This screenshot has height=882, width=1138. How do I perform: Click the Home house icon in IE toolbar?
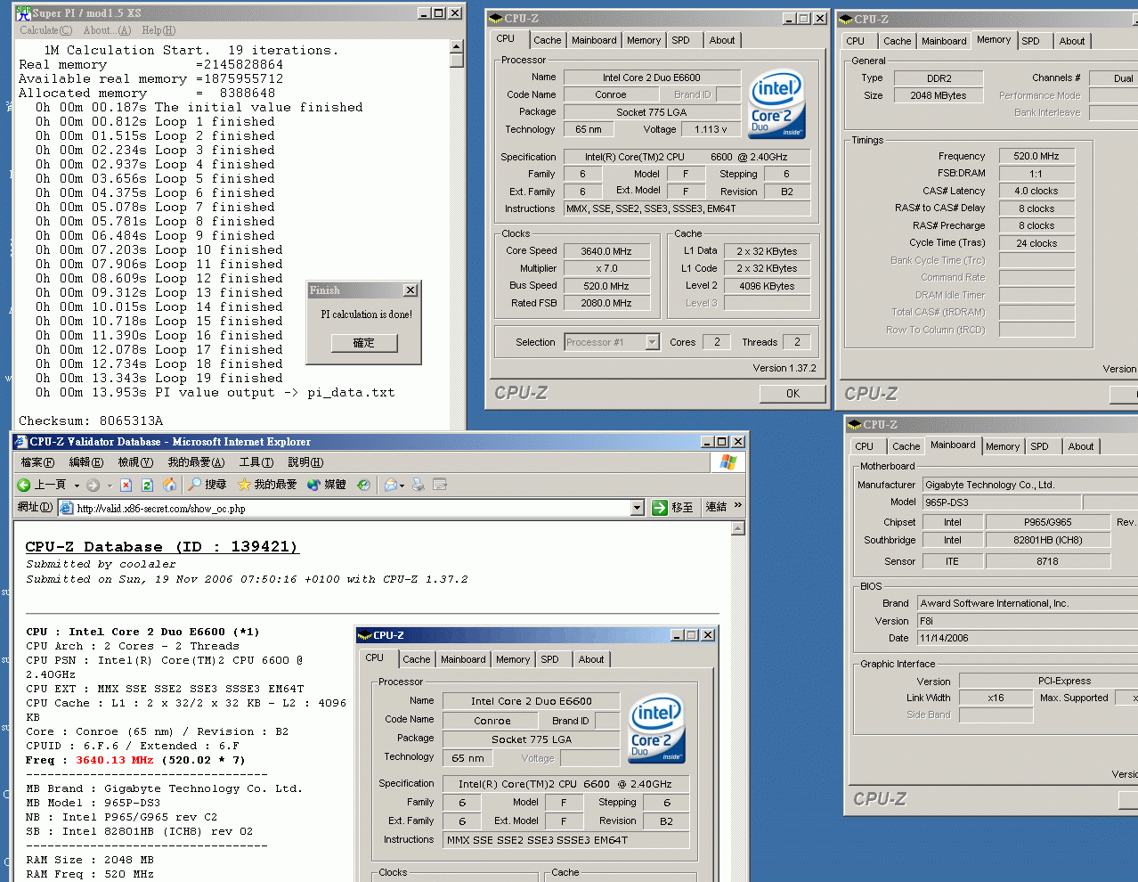[x=169, y=485]
